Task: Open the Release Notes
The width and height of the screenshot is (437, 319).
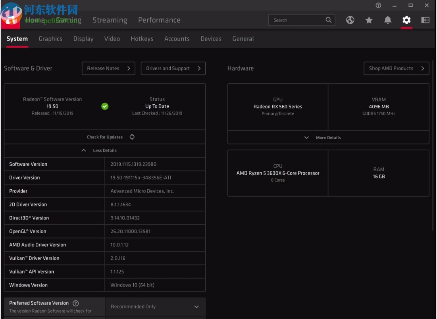Action: (108, 68)
